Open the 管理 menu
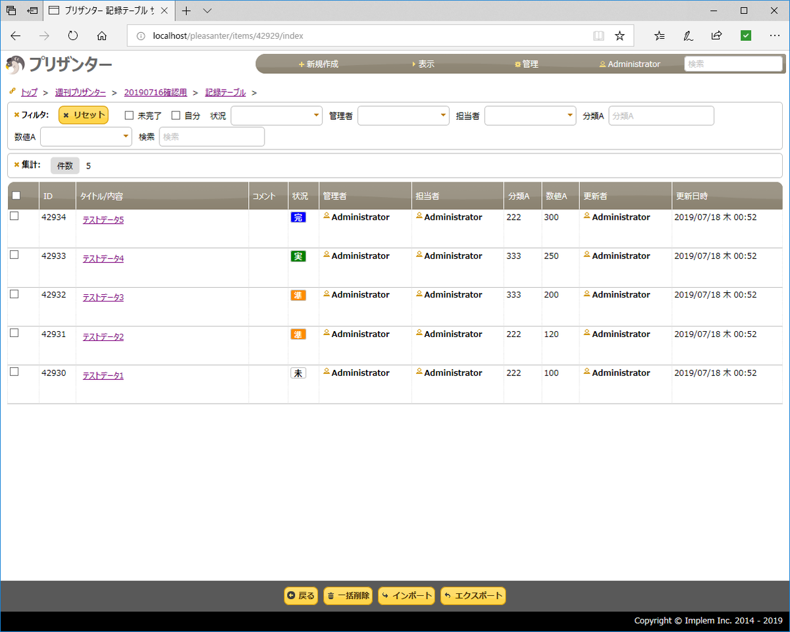790x632 pixels. (x=527, y=64)
